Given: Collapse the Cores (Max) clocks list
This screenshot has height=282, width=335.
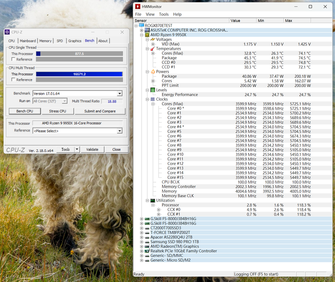Looking at the screenshot, I should pos(153,104).
